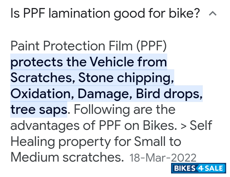Screen dimensions: 230x177
Task: Collapse the PPF lamination question chevron
Action: pyautogui.click(x=213, y=14)
